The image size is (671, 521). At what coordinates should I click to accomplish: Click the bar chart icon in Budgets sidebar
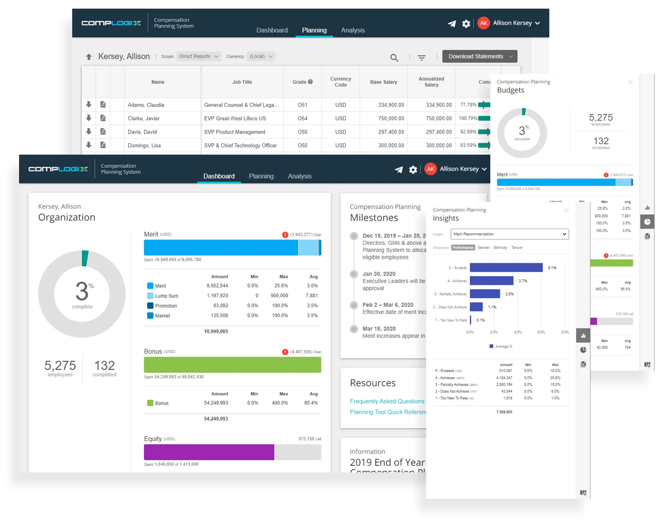click(647, 208)
